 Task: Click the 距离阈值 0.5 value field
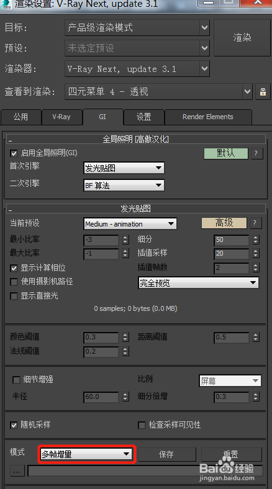[232, 338]
